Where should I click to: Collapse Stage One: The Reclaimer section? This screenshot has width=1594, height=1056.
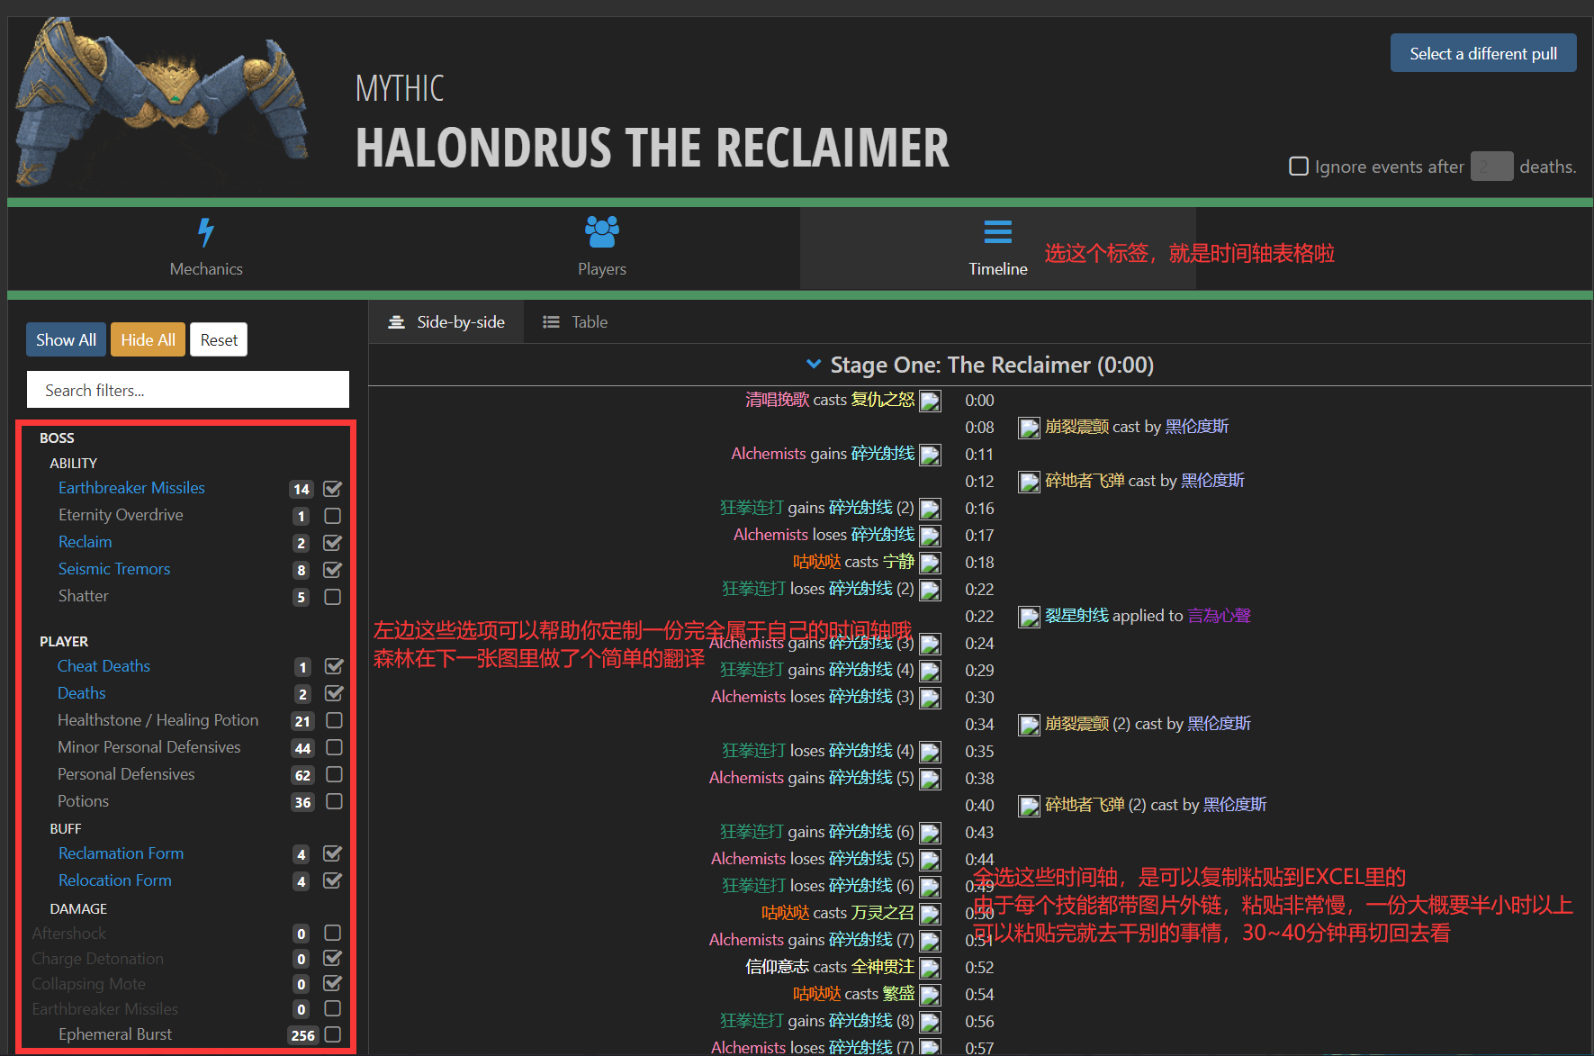(x=814, y=365)
